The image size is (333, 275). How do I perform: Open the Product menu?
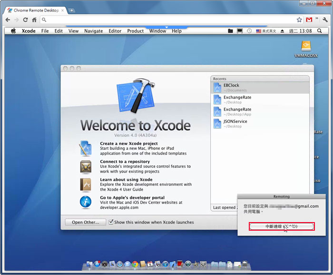(135, 31)
